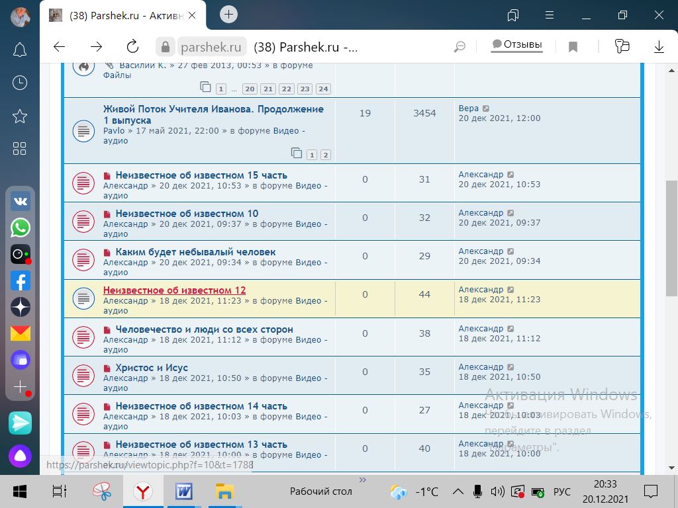Image resolution: width=678 pixels, height=508 pixels.
Task: Reload the current page
Action: (132, 46)
